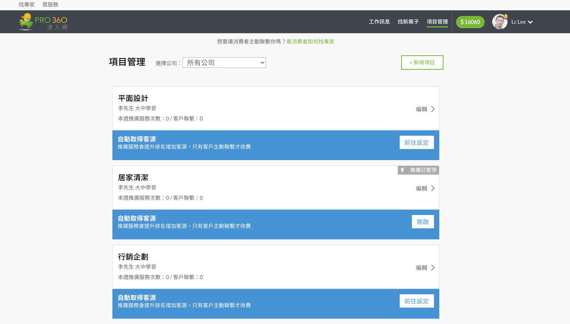Click the notification bell on the avatar
This screenshot has height=324, width=570.
[506, 16]
